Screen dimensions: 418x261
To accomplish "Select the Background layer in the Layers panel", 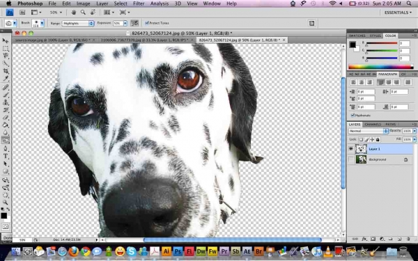I will pos(380,159).
